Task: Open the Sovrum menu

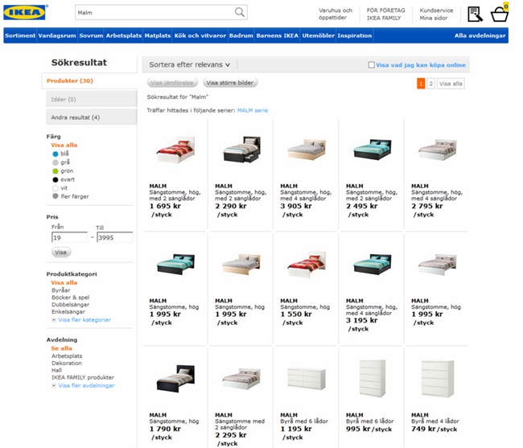Action: coord(91,35)
